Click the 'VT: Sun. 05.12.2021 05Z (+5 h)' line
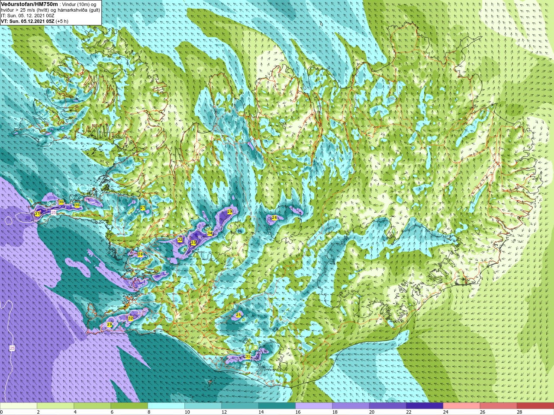Image resolution: width=554 pixels, height=415 pixels. coord(34,21)
